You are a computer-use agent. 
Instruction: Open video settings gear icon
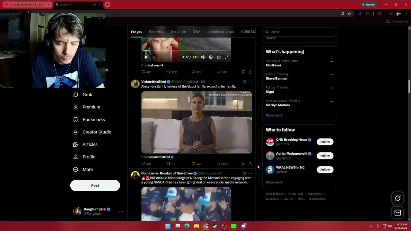211,57
